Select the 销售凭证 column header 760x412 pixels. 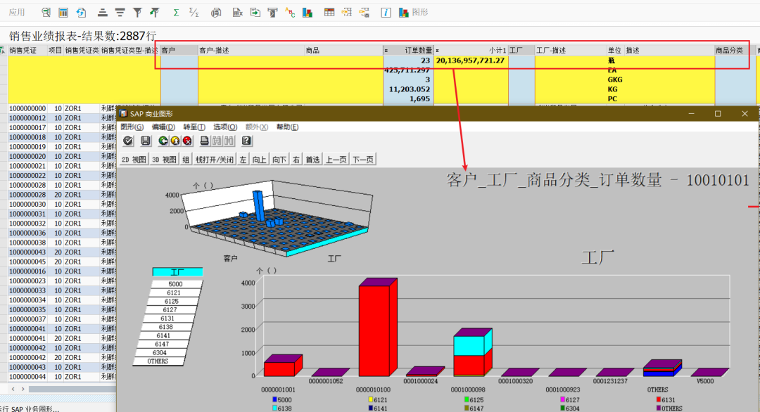[x=27, y=51]
